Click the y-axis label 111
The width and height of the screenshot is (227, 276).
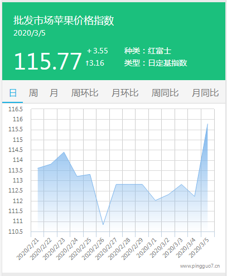coord(18,221)
